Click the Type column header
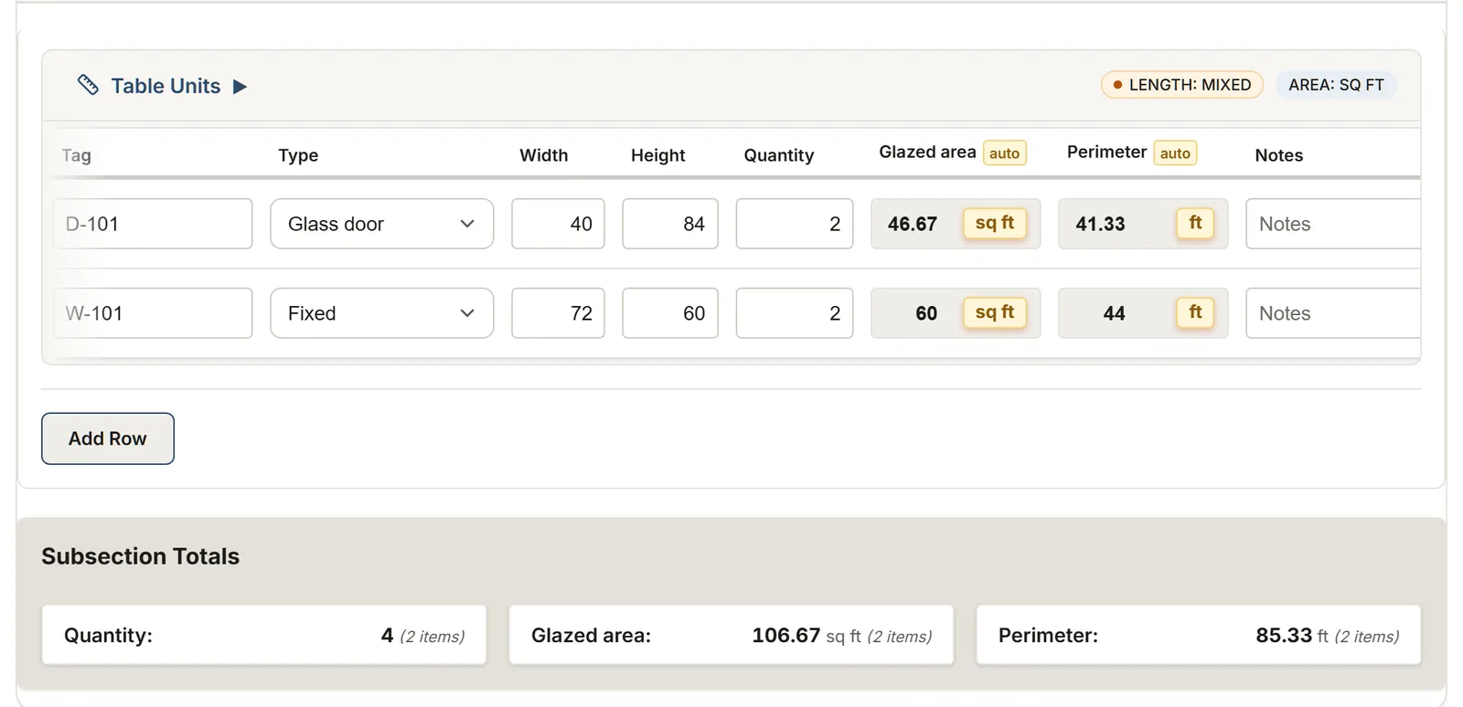 (298, 155)
